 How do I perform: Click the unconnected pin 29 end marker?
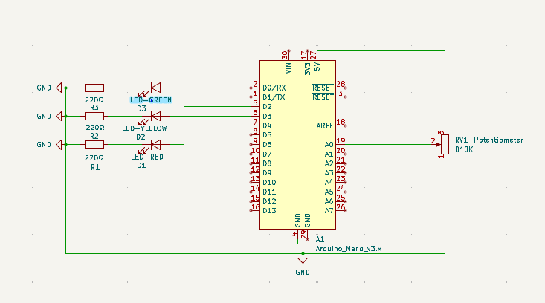point(307,239)
